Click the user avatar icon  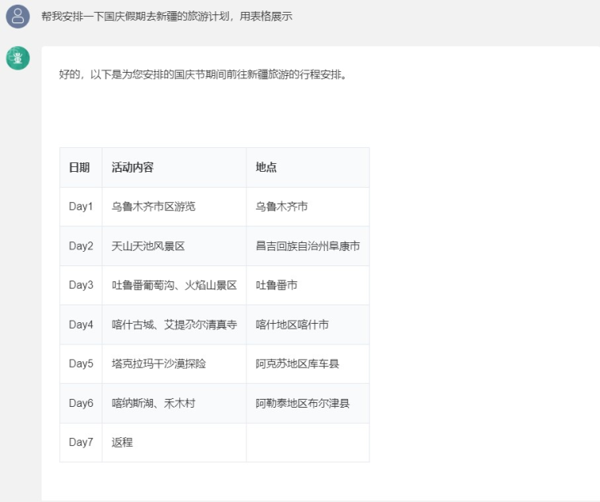(18, 17)
